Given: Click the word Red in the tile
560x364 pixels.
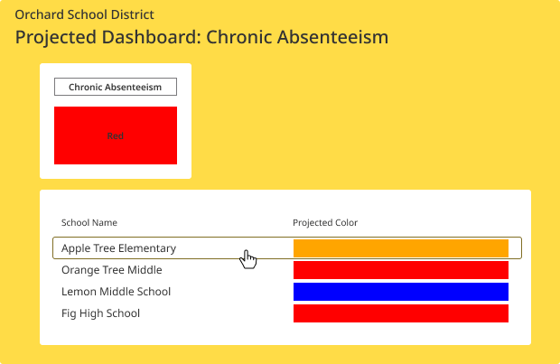Looking at the screenshot, I should (x=116, y=135).
